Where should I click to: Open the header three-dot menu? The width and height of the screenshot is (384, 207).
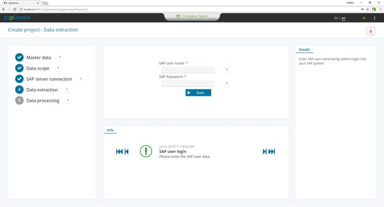(375, 18)
